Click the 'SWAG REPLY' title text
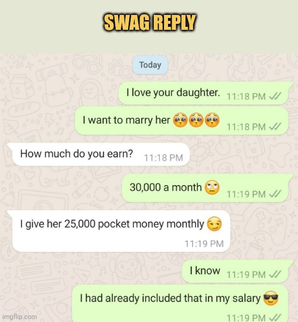Screen dimensions: 298x322 [150, 23]
